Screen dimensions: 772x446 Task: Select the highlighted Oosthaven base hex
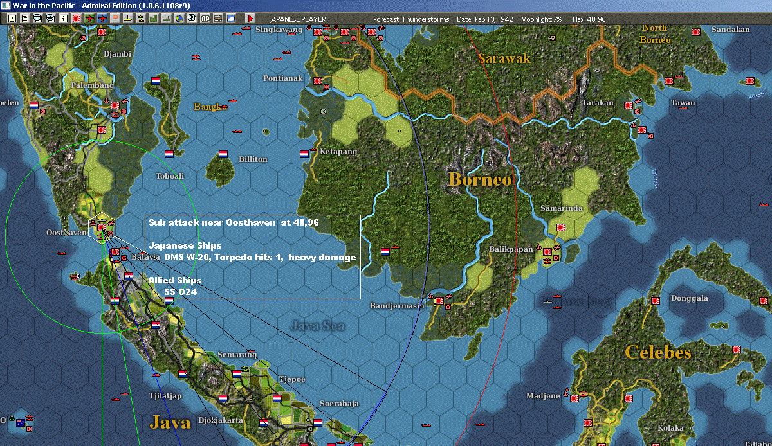click(102, 227)
